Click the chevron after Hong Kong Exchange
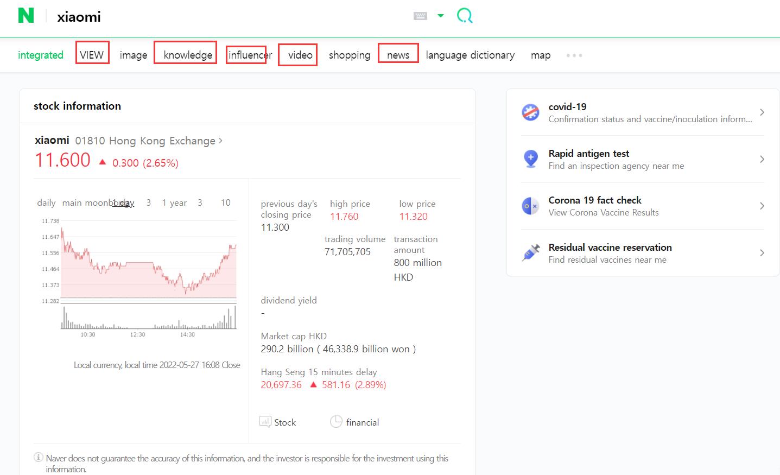Viewport: 780px width, 475px height. click(220, 141)
